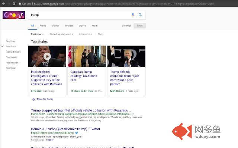Open Donald J. Trump Twitter result
Screen dimensions: 238x148
coord(65,129)
